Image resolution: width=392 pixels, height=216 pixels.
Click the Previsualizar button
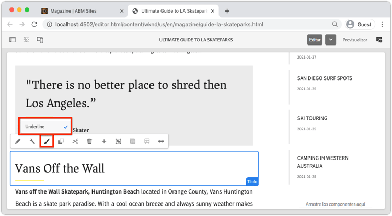(355, 40)
